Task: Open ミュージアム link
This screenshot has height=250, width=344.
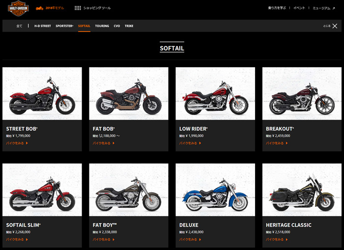Action: [321, 8]
